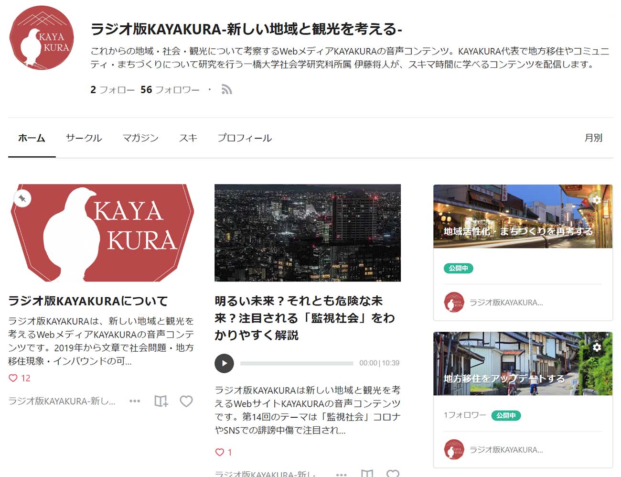Click the add-to-magazine icon under the pinned article
The height and width of the screenshot is (477, 621).
pyautogui.click(x=161, y=401)
